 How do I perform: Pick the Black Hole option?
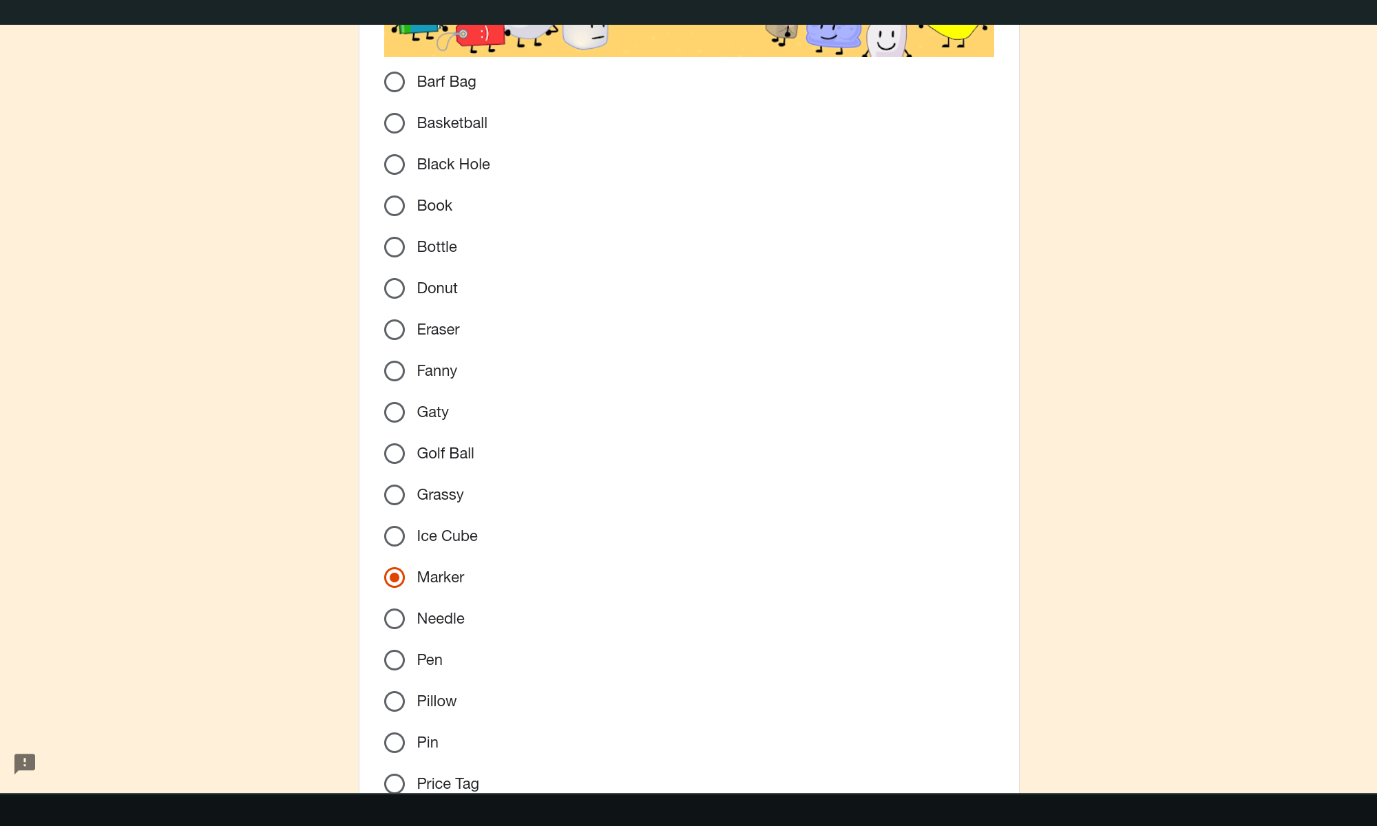(395, 165)
